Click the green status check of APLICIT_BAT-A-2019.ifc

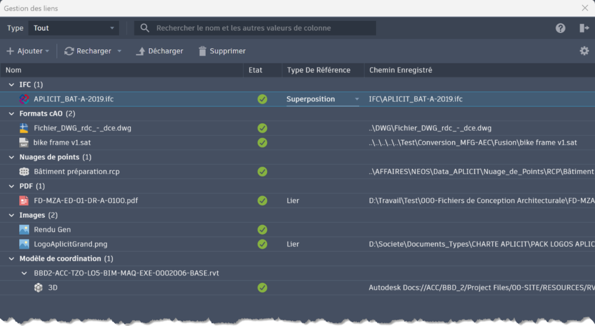pyautogui.click(x=262, y=99)
